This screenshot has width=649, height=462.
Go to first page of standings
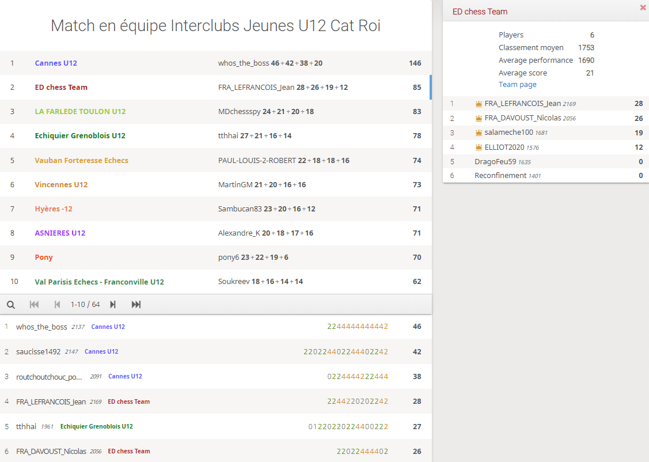click(x=34, y=304)
